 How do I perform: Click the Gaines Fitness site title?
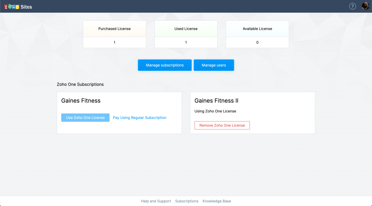click(x=81, y=101)
